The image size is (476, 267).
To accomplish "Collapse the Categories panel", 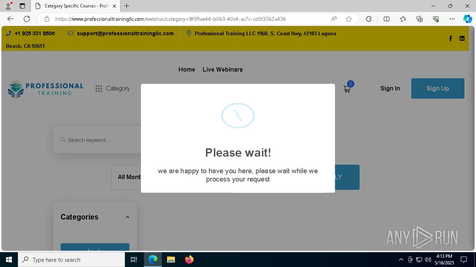I will pos(127,217).
